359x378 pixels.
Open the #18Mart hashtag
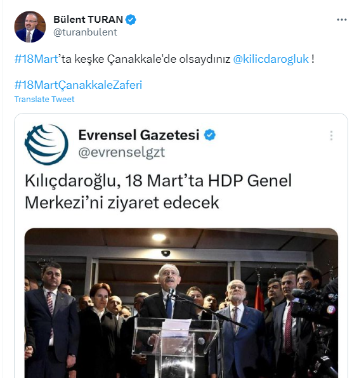[36, 59]
